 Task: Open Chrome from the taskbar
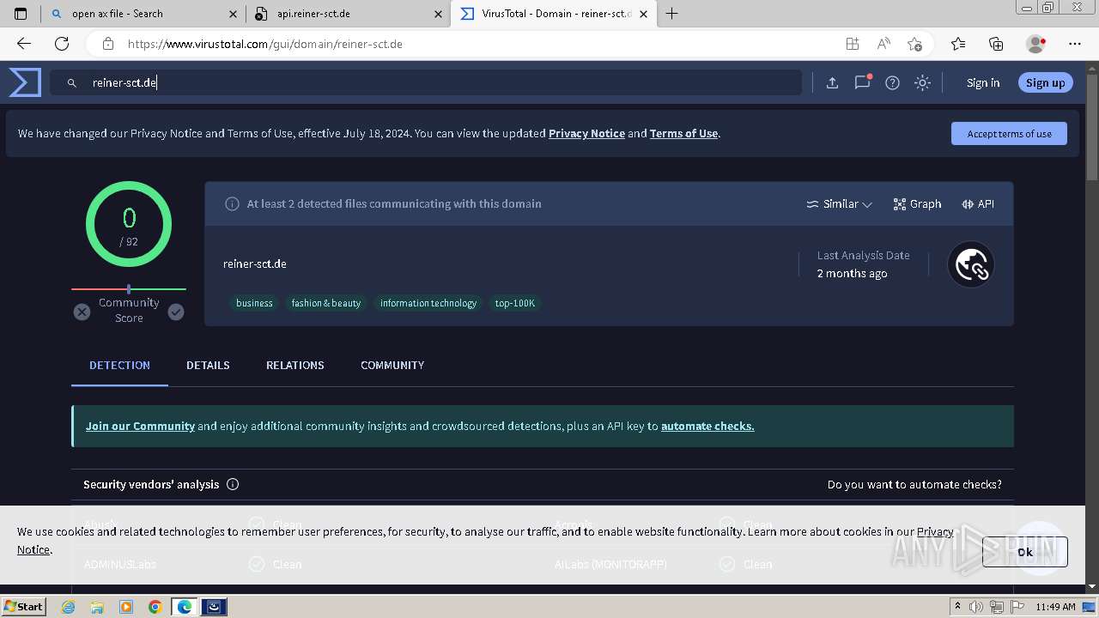(x=155, y=607)
